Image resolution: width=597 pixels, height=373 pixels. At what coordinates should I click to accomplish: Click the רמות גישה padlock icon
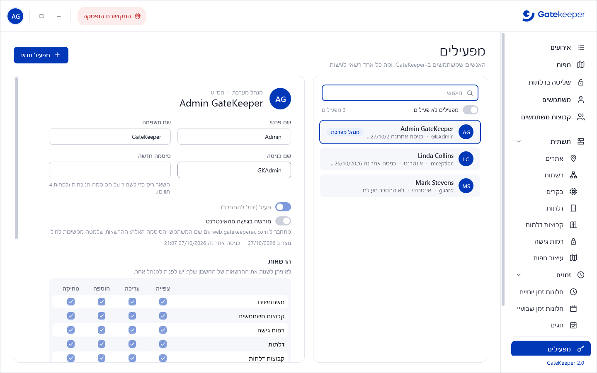click(x=573, y=241)
